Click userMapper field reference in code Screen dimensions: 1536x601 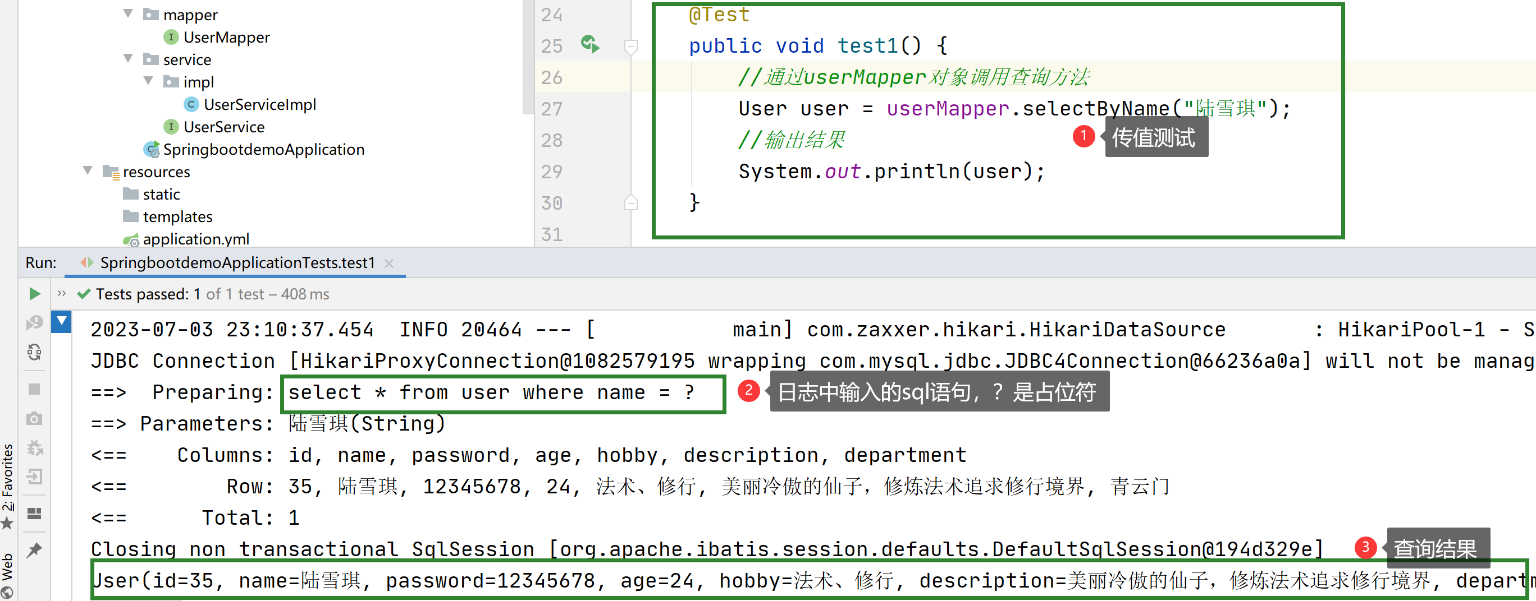pyautogui.click(x=948, y=108)
